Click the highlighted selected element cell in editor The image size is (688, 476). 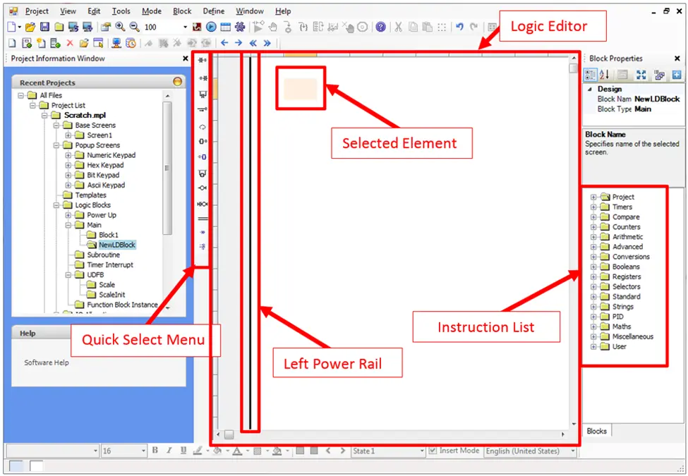(301, 89)
